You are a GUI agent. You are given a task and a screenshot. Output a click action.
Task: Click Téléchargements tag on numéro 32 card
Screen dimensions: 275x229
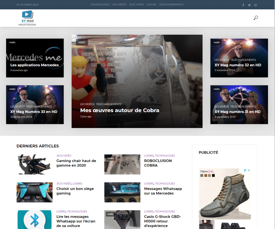click(243, 60)
